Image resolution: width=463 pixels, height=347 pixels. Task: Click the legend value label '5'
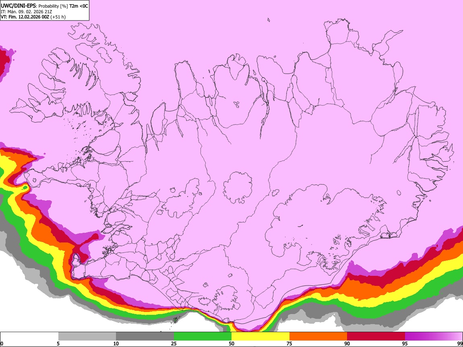58,343
